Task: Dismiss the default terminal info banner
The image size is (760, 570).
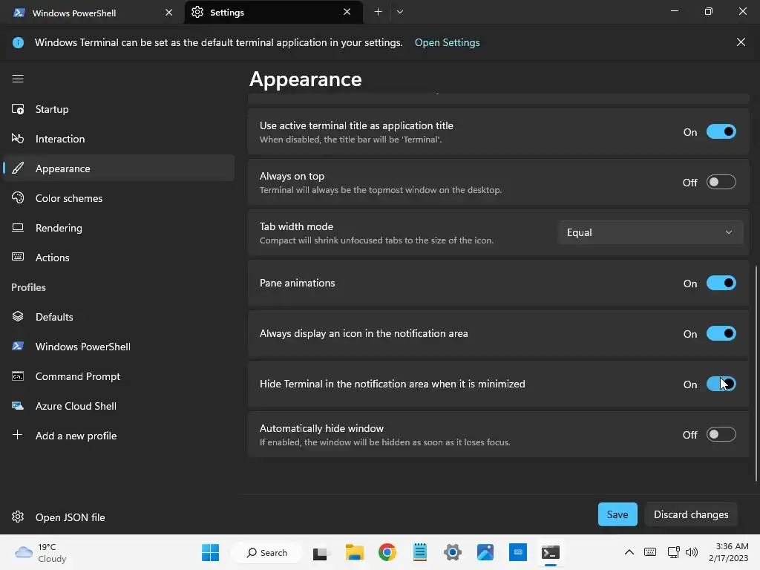Action: [x=741, y=42]
